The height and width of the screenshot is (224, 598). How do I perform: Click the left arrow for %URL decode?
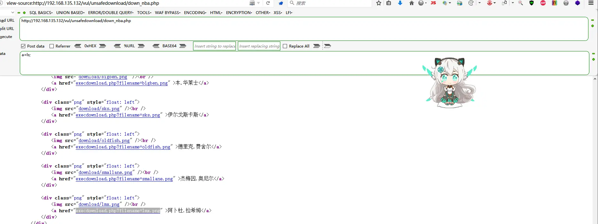pyautogui.click(x=117, y=46)
